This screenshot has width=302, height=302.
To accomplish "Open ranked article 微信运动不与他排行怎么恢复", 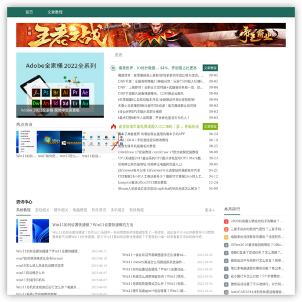I will (x=257, y=261).
